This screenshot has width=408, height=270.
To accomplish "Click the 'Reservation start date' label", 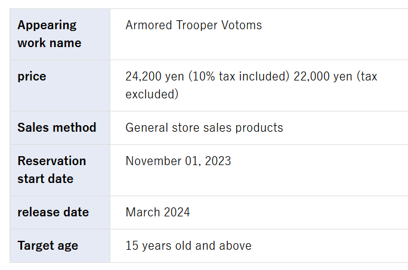I will (x=52, y=170).
